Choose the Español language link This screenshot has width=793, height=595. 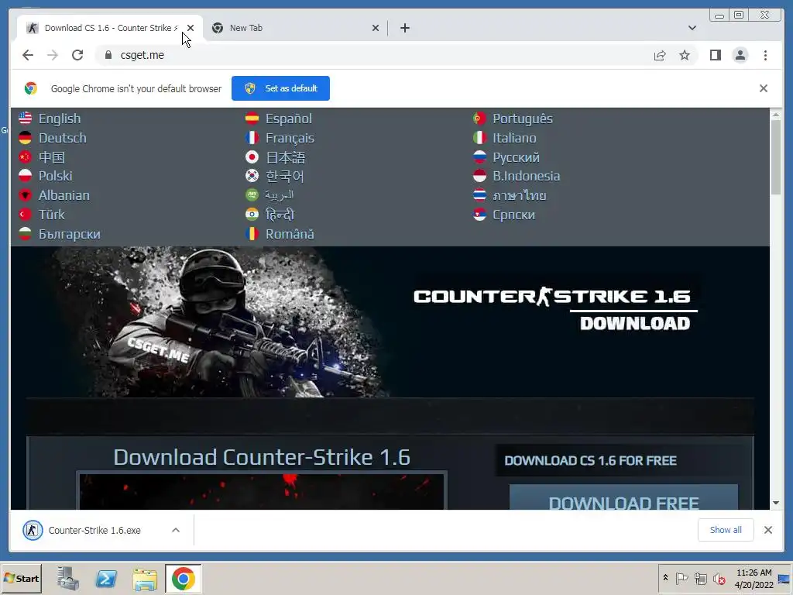click(x=289, y=119)
